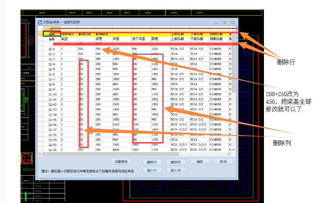Select the LL-17 name cell
Viewport: 313px width, 203px height.
52,130
